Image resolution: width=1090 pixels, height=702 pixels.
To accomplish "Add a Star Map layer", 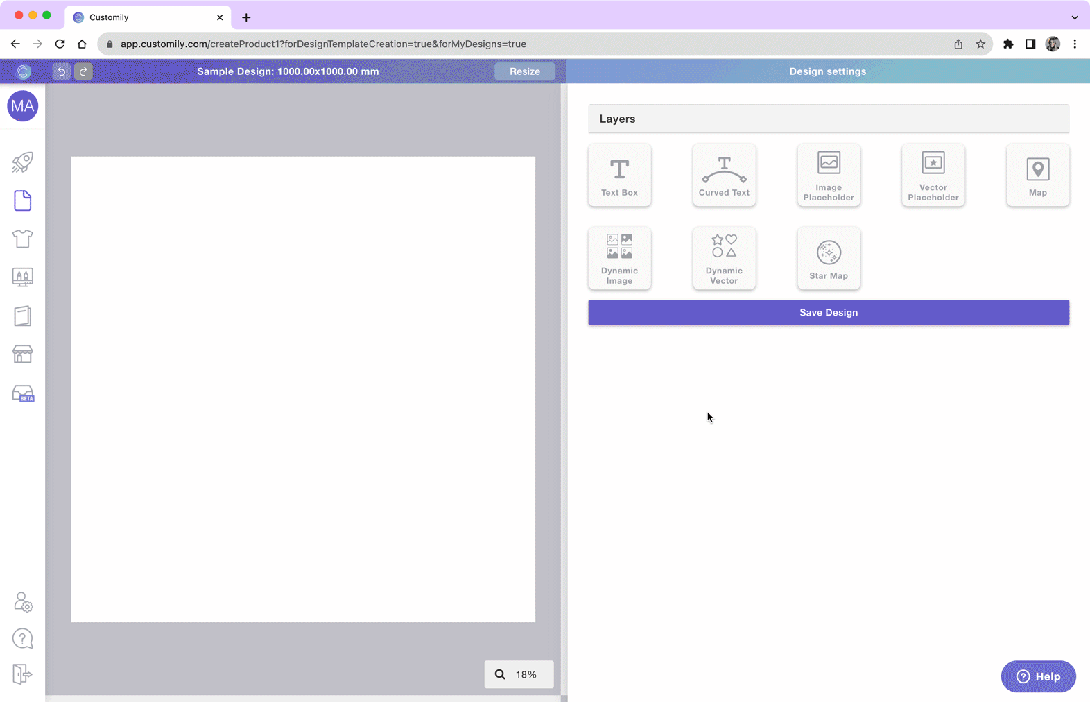I will point(829,258).
